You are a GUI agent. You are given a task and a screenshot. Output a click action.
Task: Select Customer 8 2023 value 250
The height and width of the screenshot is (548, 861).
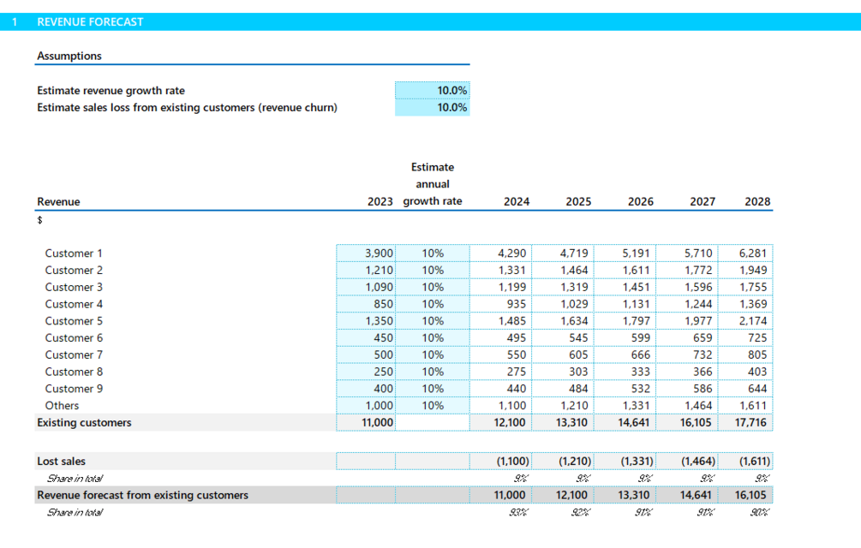[x=366, y=372]
